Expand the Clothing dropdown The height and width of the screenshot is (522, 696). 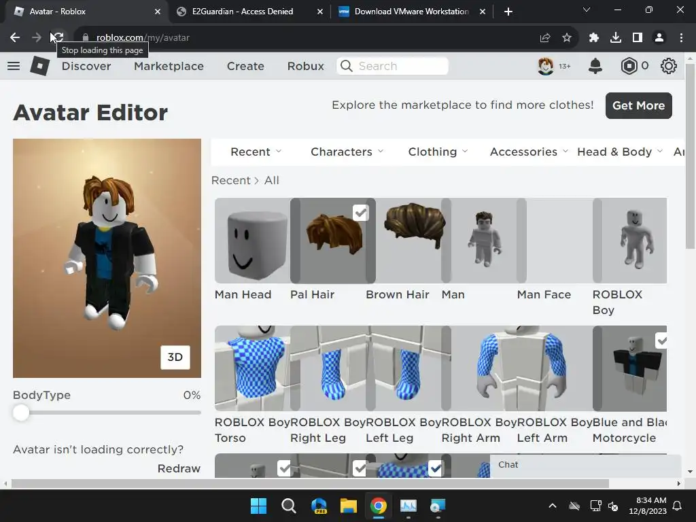point(438,152)
